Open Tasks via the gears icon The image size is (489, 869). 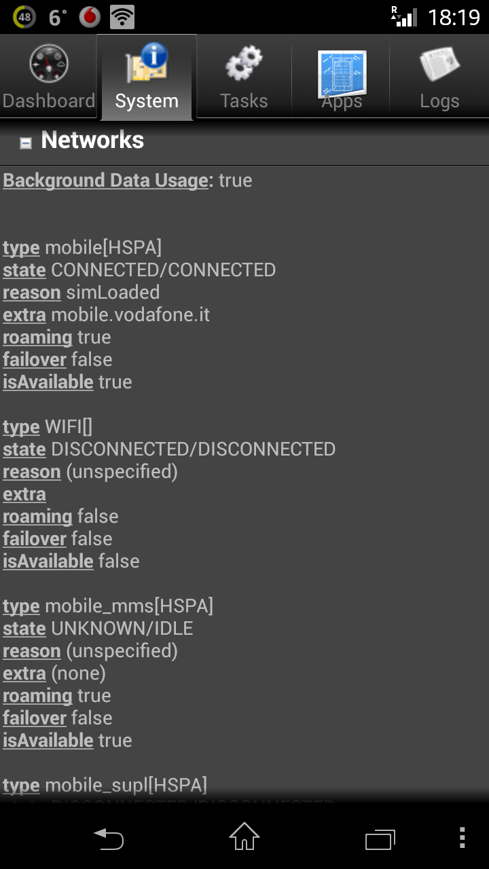[244, 64]
